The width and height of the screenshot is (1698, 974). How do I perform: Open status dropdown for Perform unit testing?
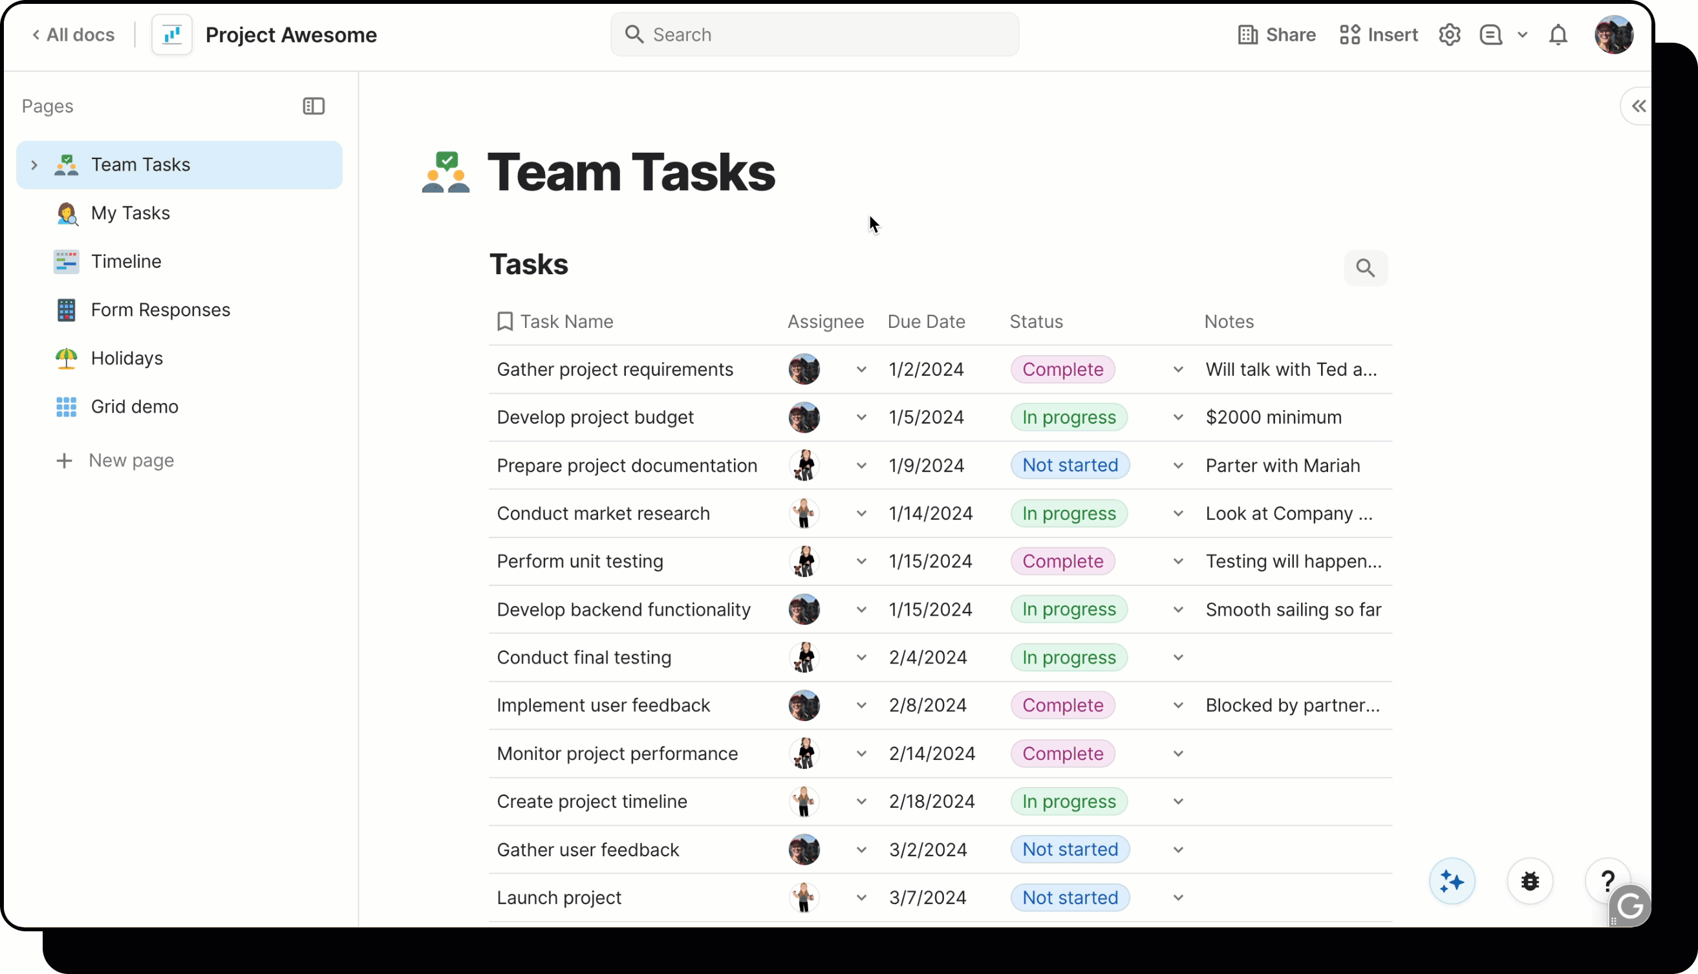[x=1178, y=561]
